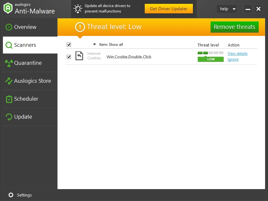Image resolution: width=268 pixels, height=201 pixels.
Task: Open View details for the cookie threat
Action: pyautogui.click(x=238, y=54)
